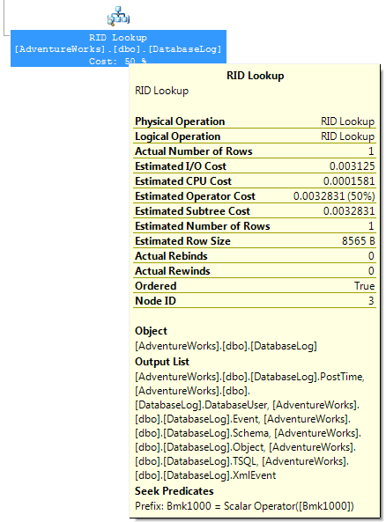386x522 pixels.
Task: Click the Seek Predicates heading
Action: pyautogui.click(x=174, y=491)
